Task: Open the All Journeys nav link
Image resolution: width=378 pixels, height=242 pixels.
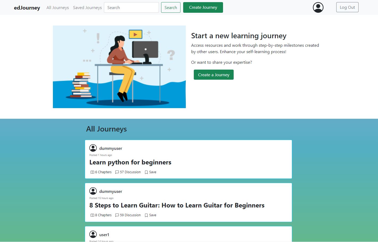Action: [58, 8]
